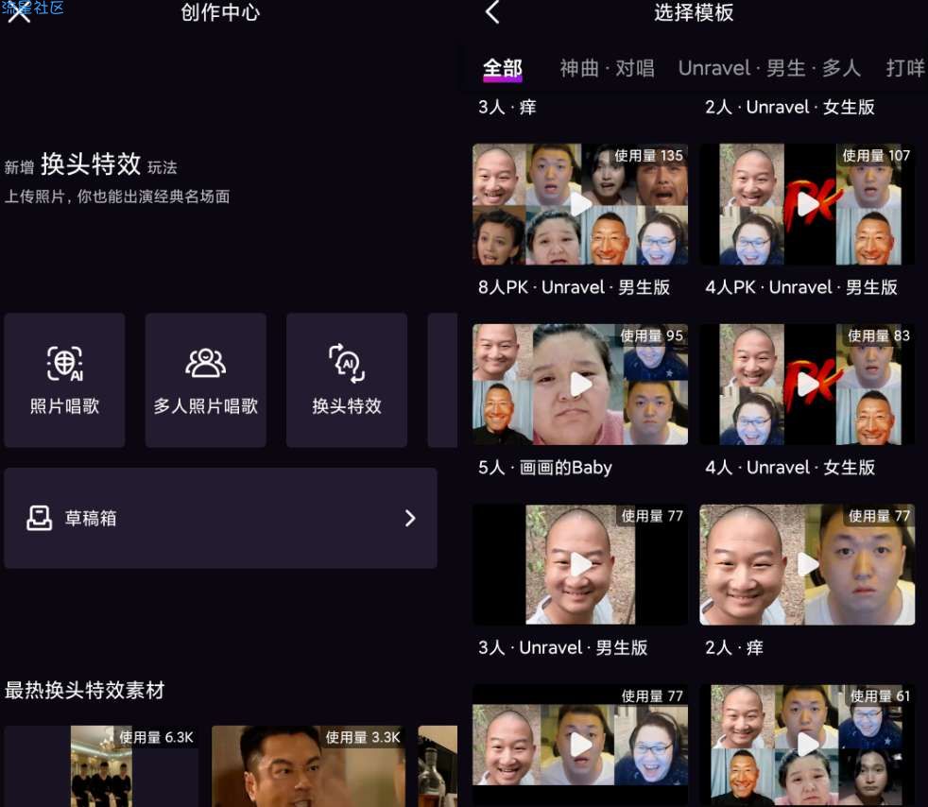
Task: Play the 5人 画画的Baby template preview
Action: coord(580,385)
